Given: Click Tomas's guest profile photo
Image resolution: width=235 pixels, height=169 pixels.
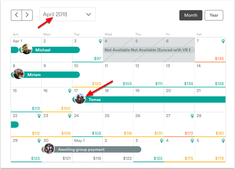Looking at the screenshot, I should tap(80, 99).
